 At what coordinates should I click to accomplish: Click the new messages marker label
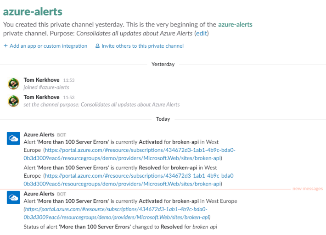pyautogui.click(x=308, y=189)
